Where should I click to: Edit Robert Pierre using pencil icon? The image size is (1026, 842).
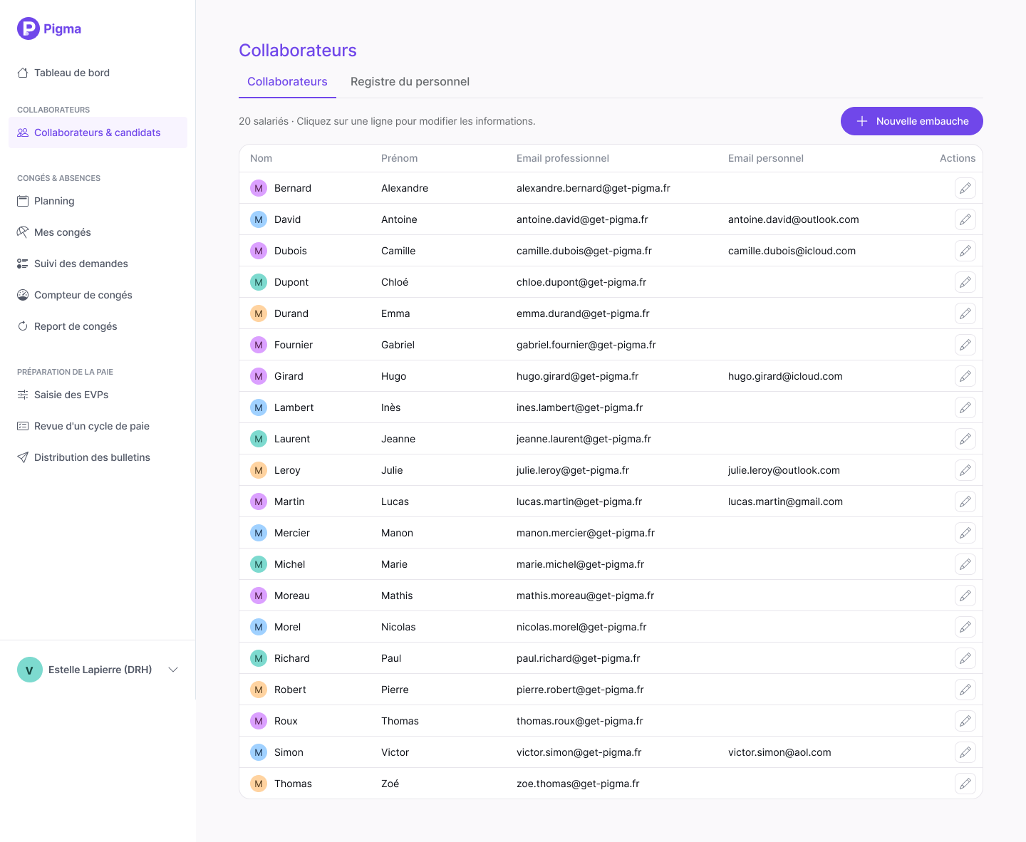(x=965, y=690)
